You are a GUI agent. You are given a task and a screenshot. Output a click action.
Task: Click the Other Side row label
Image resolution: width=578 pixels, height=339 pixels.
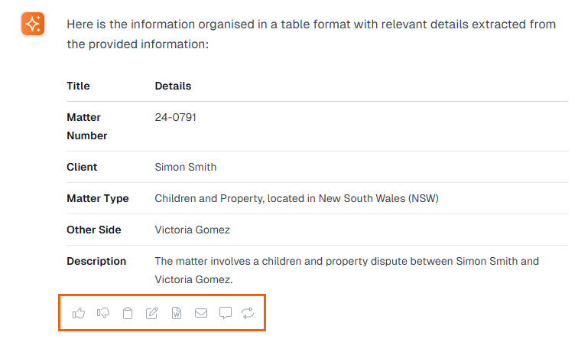(x=93, y=230)
